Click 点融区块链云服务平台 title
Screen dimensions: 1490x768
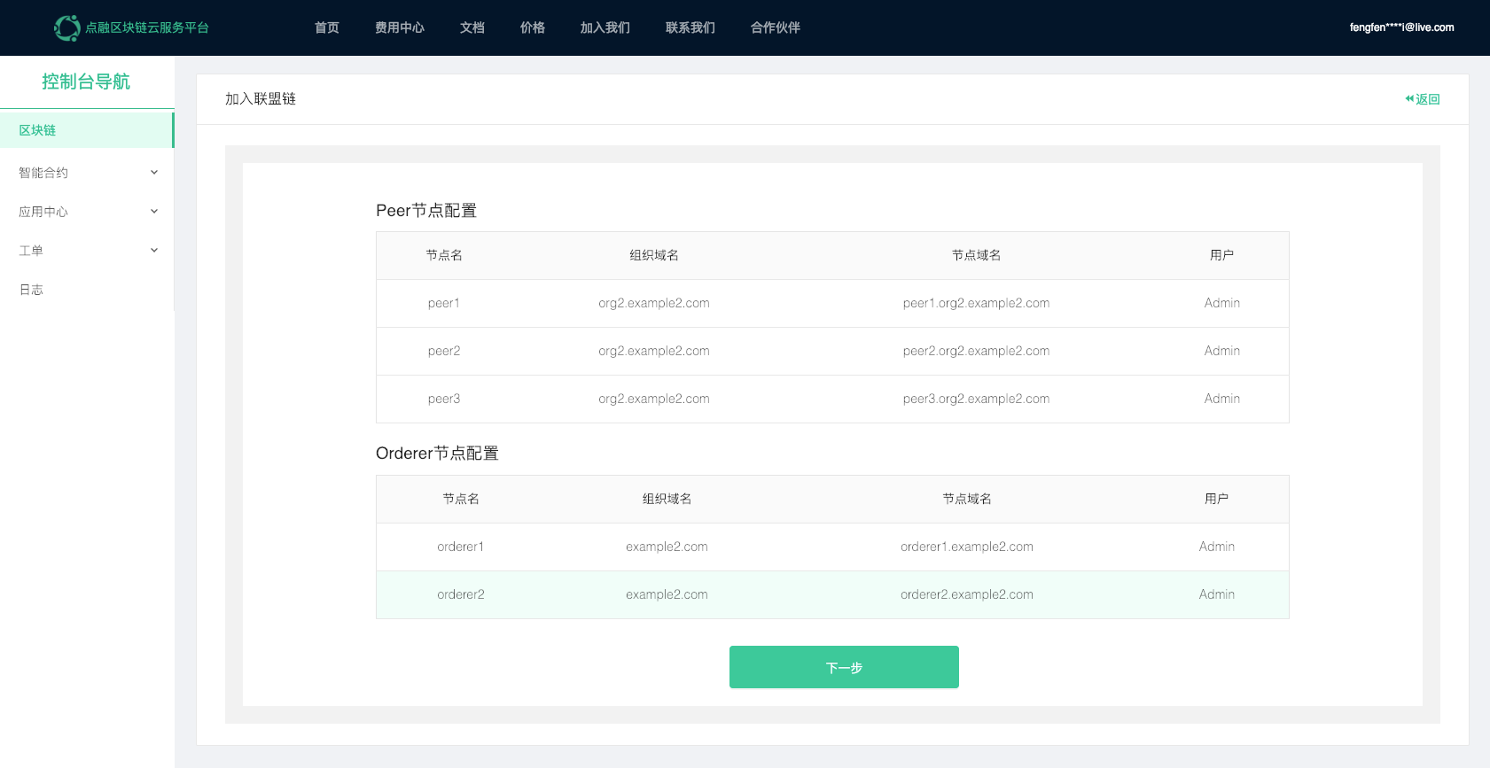pos(147,27)
